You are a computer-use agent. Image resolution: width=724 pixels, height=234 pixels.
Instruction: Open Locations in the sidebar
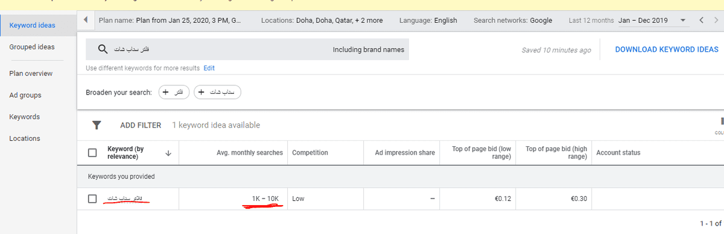pyautogui.click(x=25, y=138)
